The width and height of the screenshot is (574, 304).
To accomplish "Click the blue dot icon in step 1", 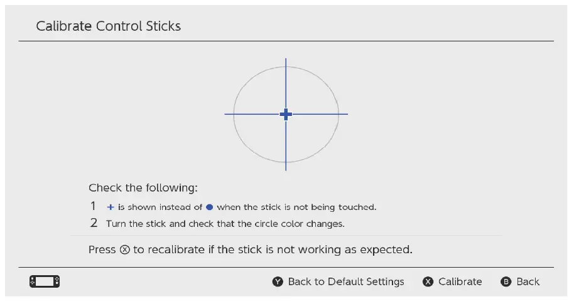I will click(x=210, y=207).
